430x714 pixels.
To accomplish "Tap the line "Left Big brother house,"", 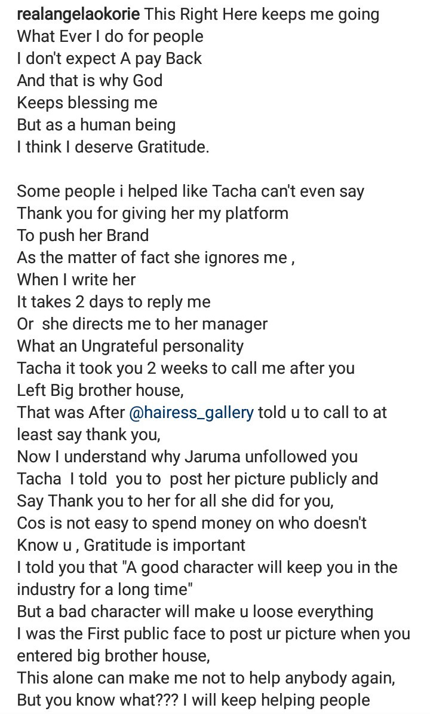I will click(100, 390).
